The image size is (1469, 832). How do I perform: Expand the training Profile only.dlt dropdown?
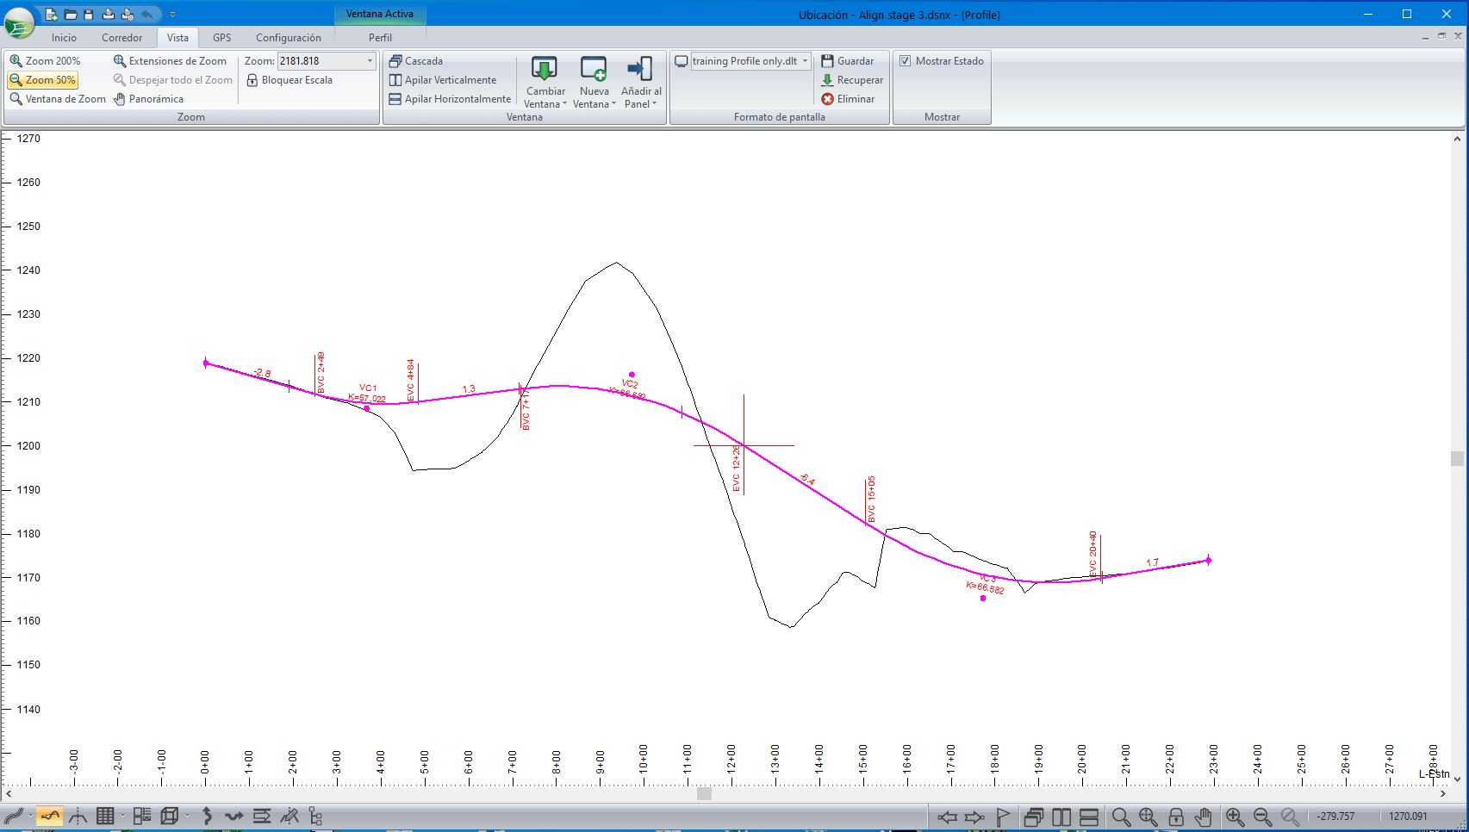[x=806, y=61]
